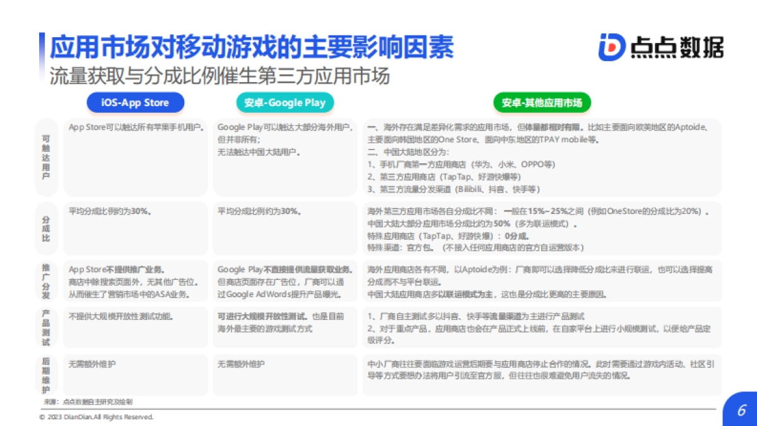Switch to the 推广分发 row section
Screen dimensions: 757x426
point(45,280)
